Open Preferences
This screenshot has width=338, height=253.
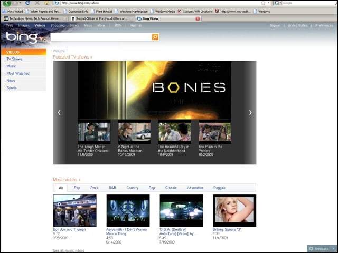(x=324, y=25)
